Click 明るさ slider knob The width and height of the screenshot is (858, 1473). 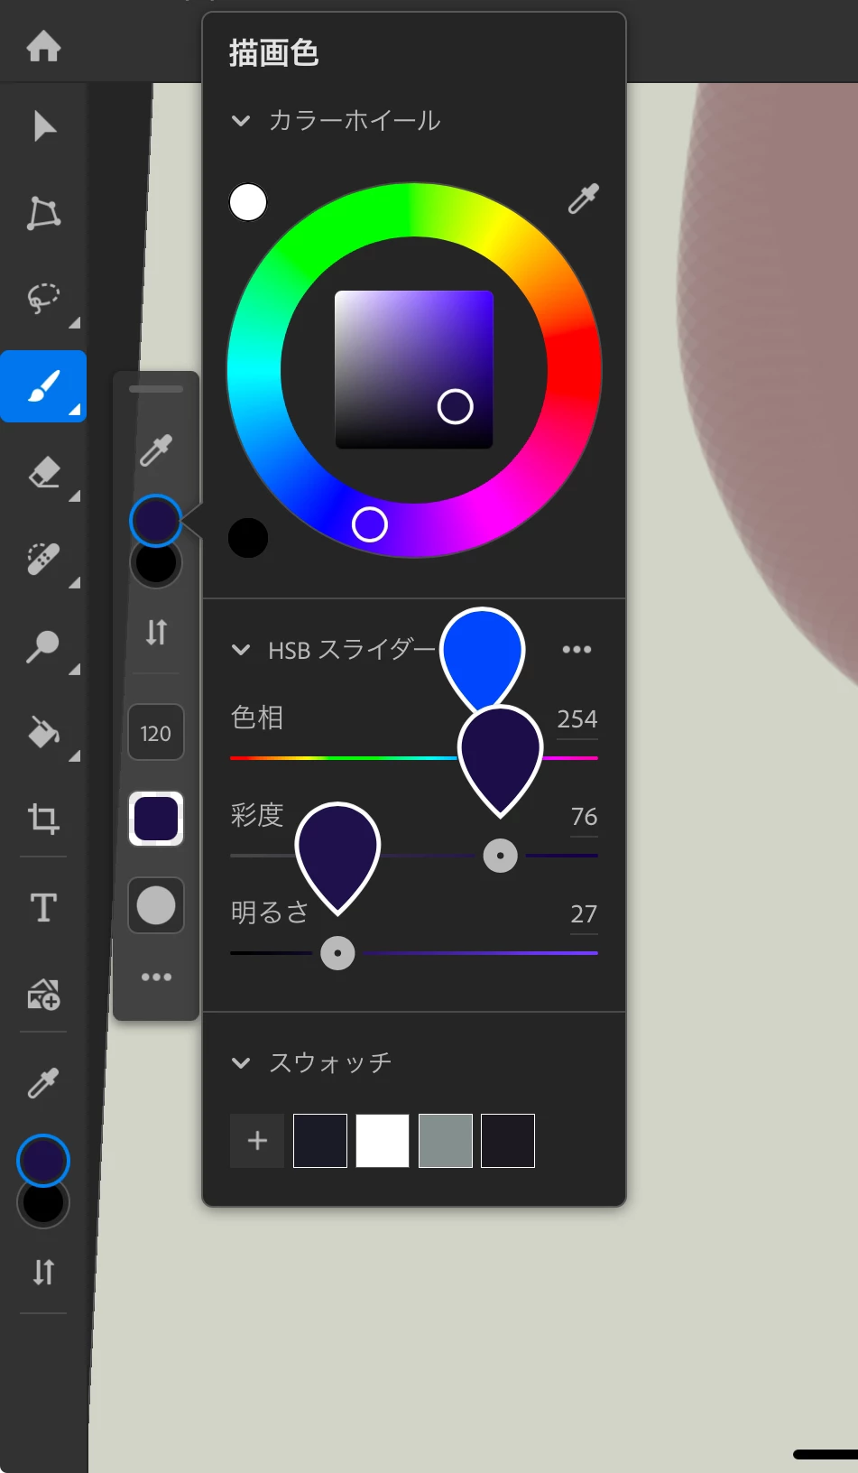[338, 953]
